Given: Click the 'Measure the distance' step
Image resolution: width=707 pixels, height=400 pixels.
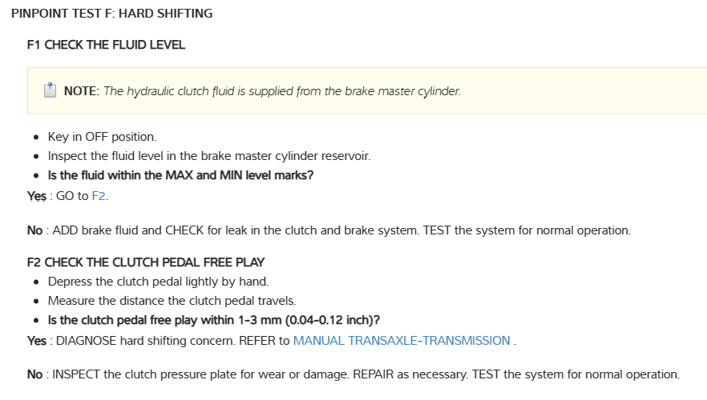Looking at the screenshot, I should coord(172,301).
